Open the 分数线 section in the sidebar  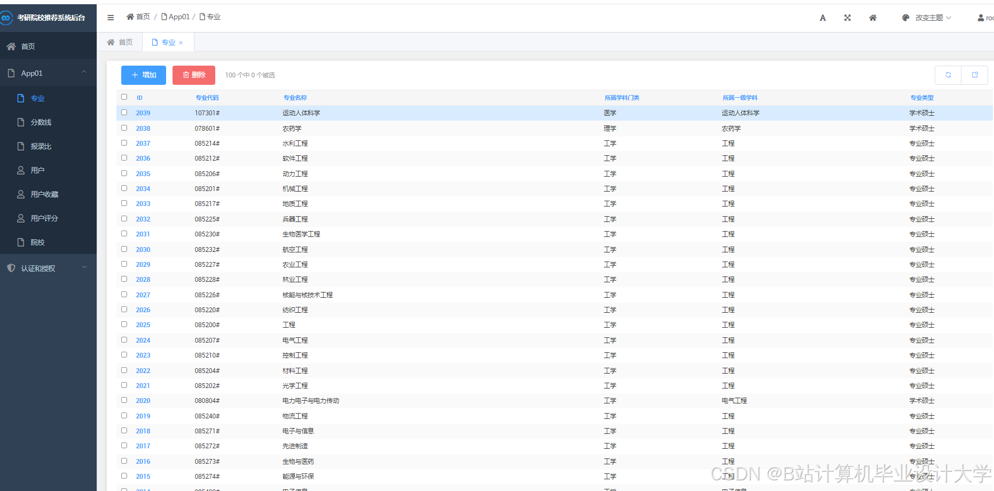click(41, 122)
